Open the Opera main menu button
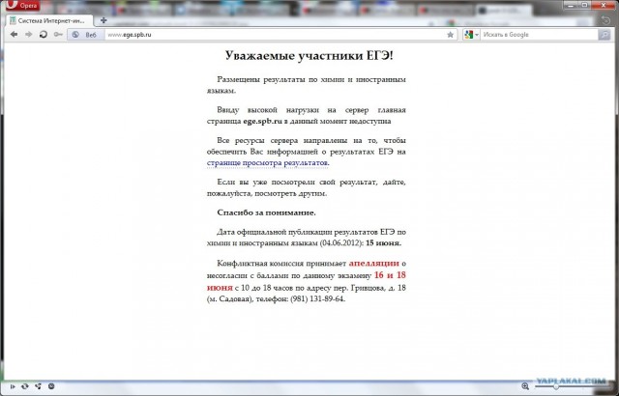619x396 pixels. tap(23, 6)
